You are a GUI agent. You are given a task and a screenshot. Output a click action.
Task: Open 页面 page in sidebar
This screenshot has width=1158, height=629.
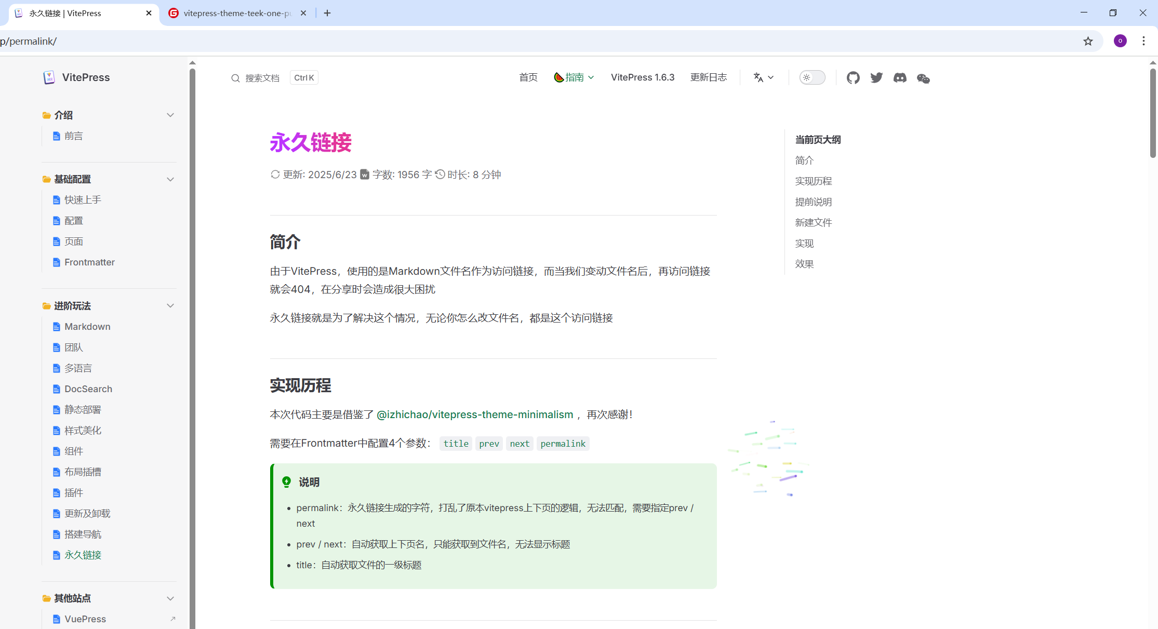tap(74, 242)
